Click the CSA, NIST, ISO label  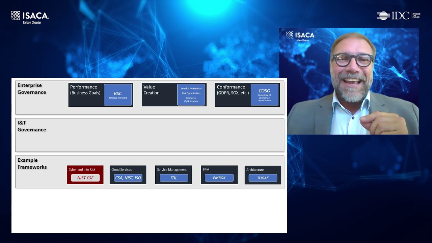128,178
